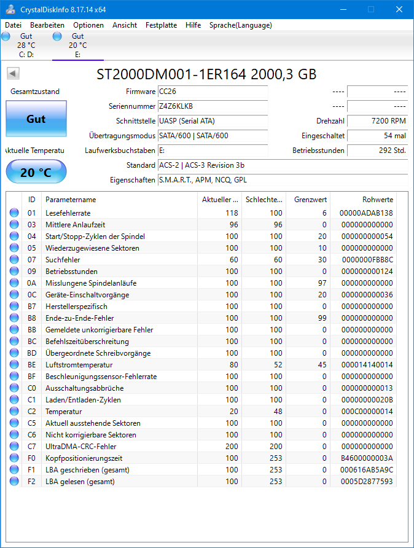Viewport: 414px width, 548px height.
Task: Select disk C: D: status orb
Action: [6, 36]
